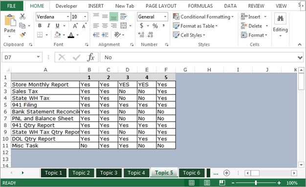This screenshot has width=306, height=187.
Task: Open the Topic 6 sheet tab
Action: click(192, 173)
